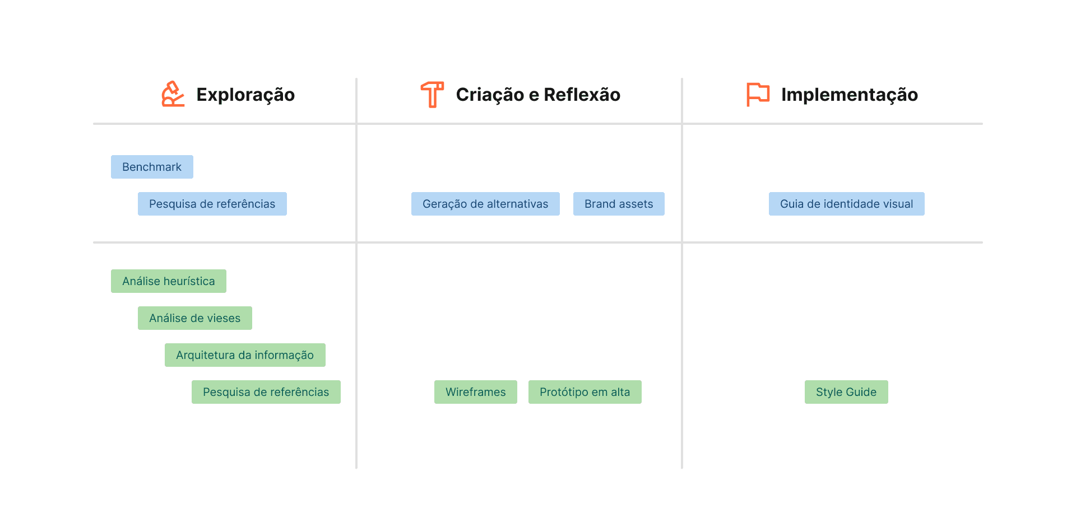
Task: Open the Brand assets tag
Action: [619, 204]
